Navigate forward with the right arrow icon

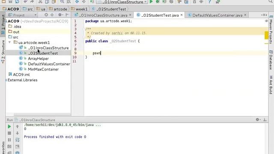(84, 2)
